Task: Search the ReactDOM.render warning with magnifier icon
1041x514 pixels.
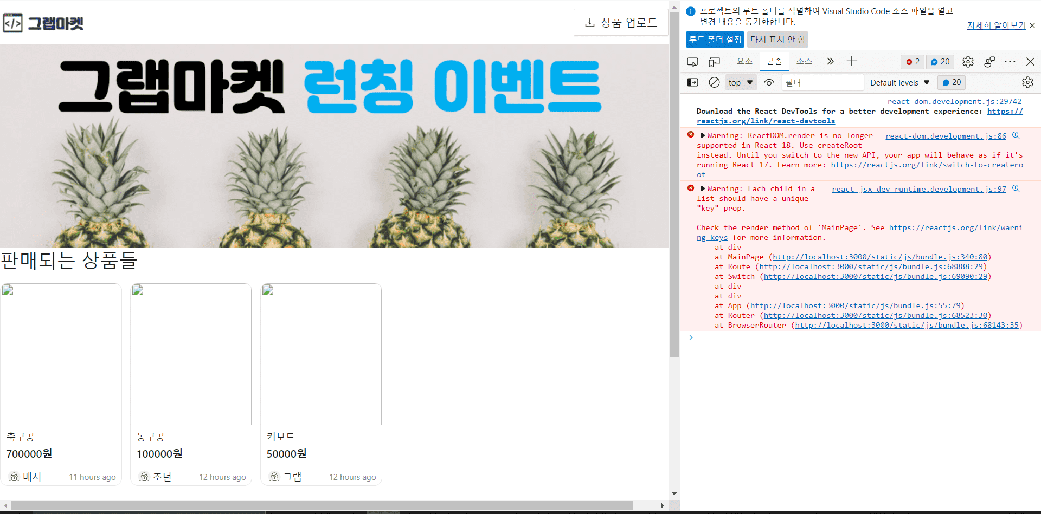Action: tap(1016, 135)
